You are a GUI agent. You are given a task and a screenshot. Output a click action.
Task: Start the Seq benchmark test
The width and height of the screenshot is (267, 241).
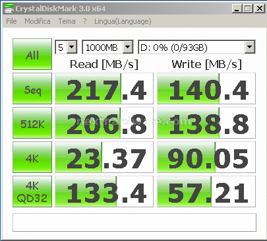(32, 88)
